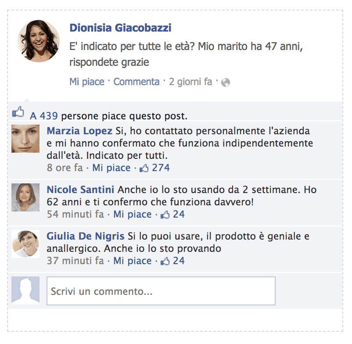Click Commenta under the main post
Viewport: 352px width, 344px height.
point(136,82)
